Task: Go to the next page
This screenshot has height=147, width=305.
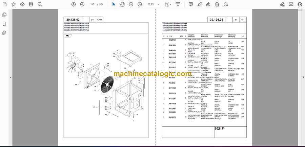Action: tap(82, 4)
